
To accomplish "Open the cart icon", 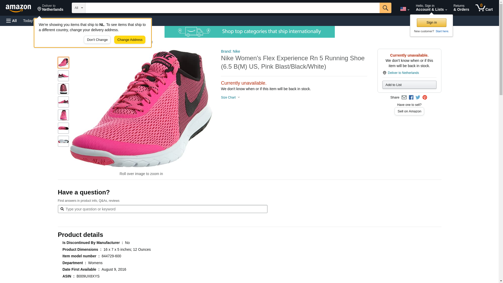I will point(484,8).
